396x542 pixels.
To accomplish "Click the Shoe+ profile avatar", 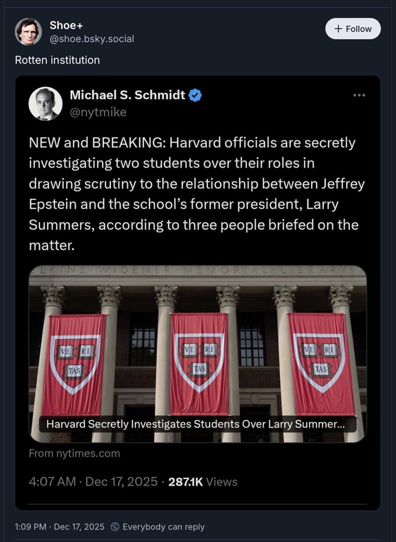I will pyautogui.click(x=28, y=31).
